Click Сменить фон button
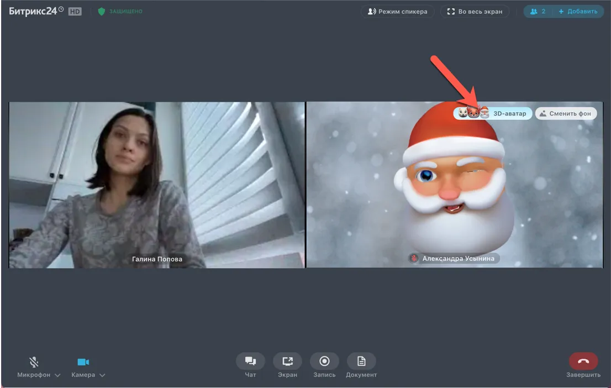Screen dimensions: 611x388 pos(566,113)
